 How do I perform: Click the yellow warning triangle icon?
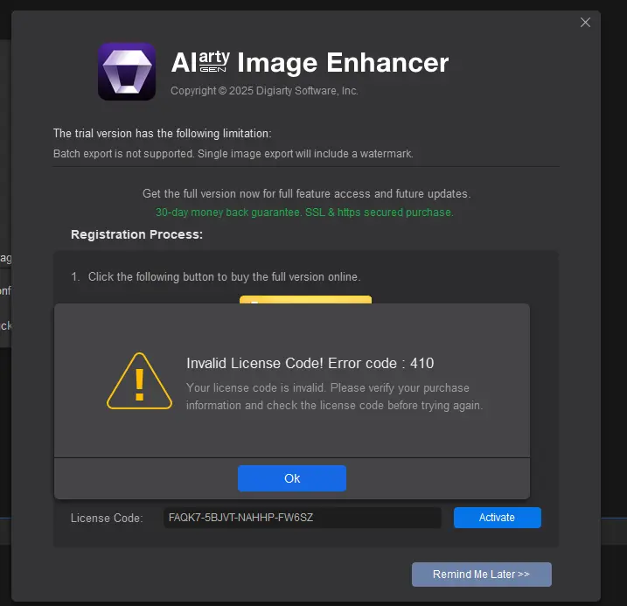pyautogui.click(x=139, y=381)
